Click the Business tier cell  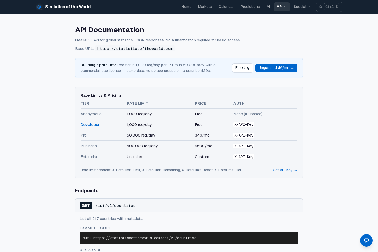pos(89,146)
